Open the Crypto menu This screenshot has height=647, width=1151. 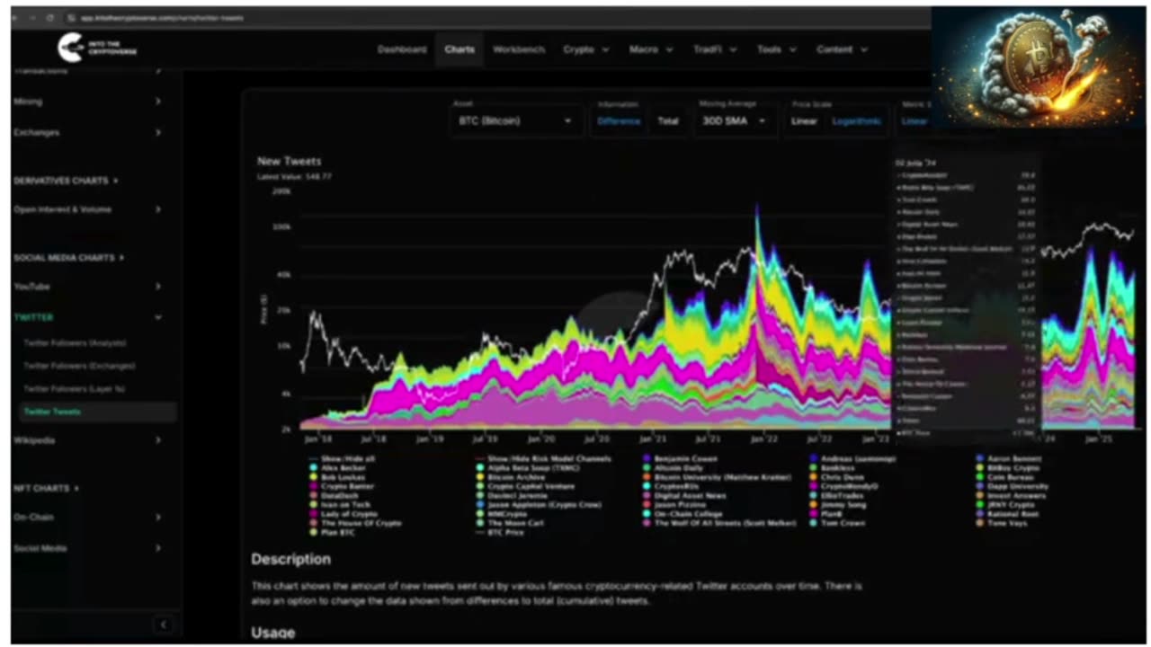(x=586, y=49)
